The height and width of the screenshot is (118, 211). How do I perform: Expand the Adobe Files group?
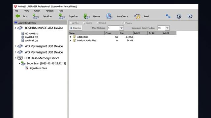coord(71,37)
